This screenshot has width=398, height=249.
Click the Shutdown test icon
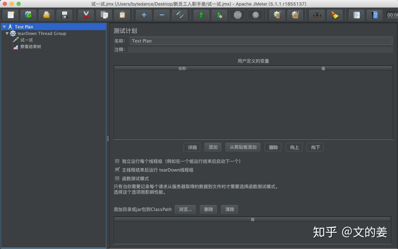pos(256,15)
